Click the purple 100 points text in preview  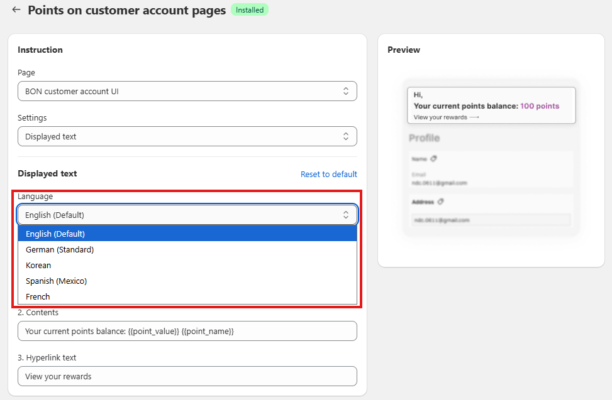(539, 106)
